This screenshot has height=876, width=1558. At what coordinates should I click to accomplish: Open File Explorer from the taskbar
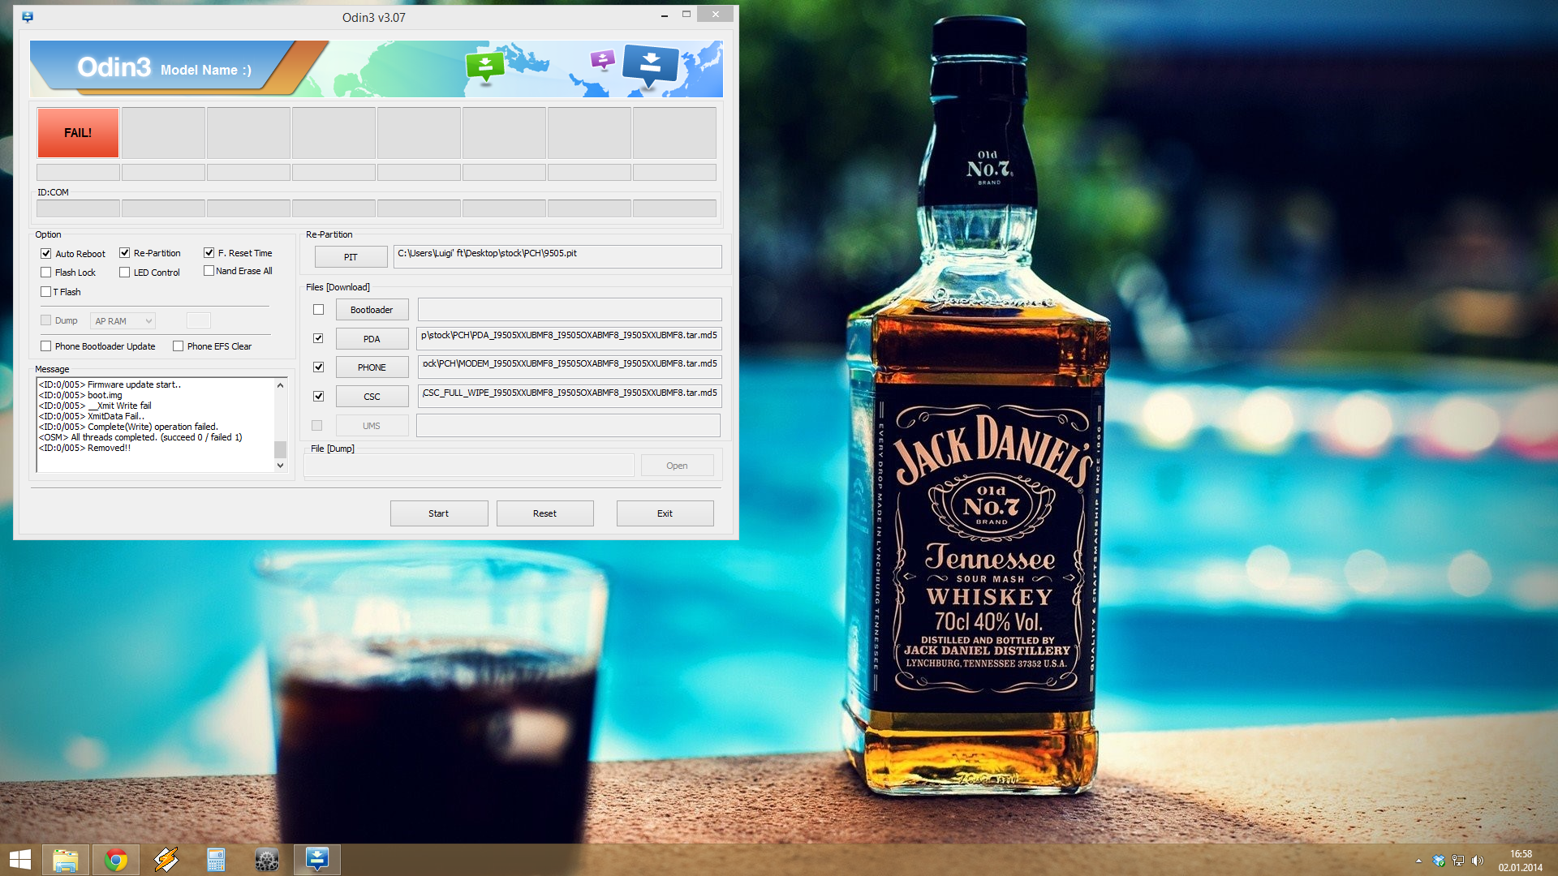click(66, 860)
